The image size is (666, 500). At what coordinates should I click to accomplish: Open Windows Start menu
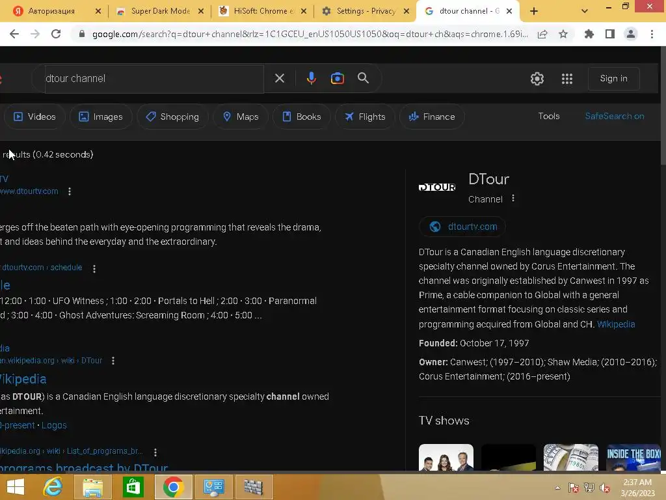pos(16,486)
